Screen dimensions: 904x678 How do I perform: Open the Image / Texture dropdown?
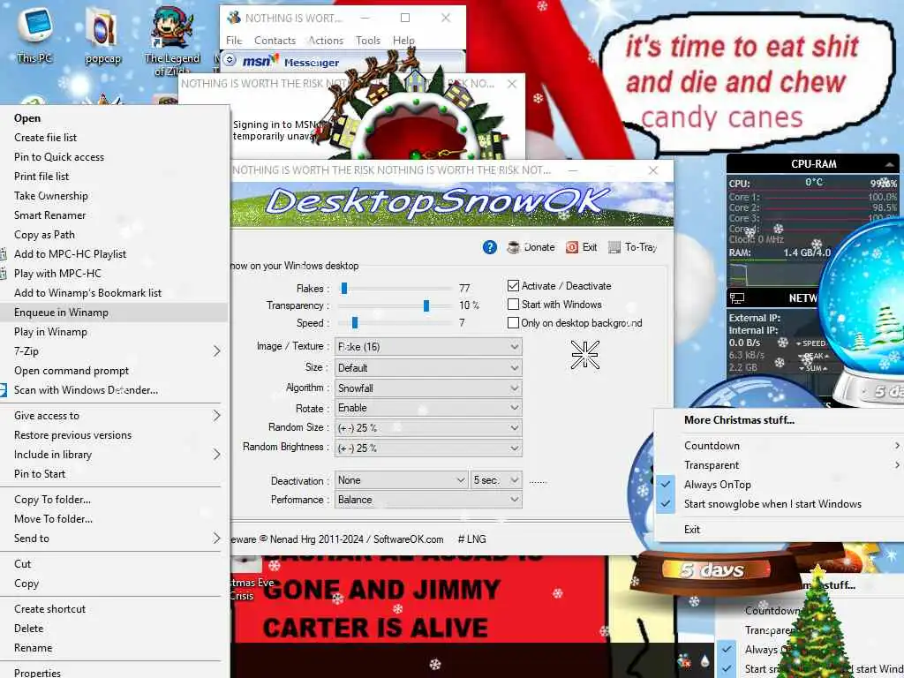428,346
